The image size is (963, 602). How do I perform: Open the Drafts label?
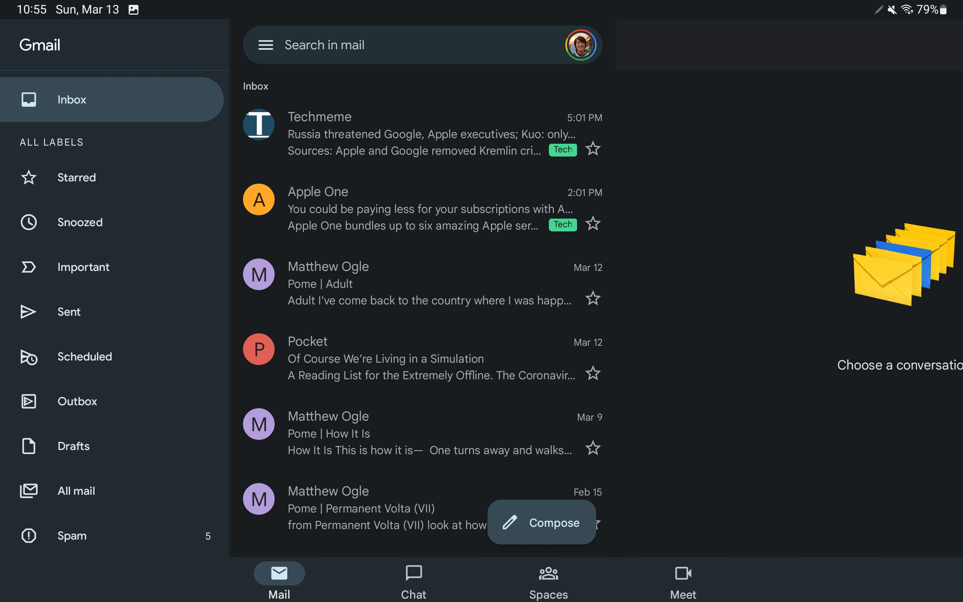[73, 446]
